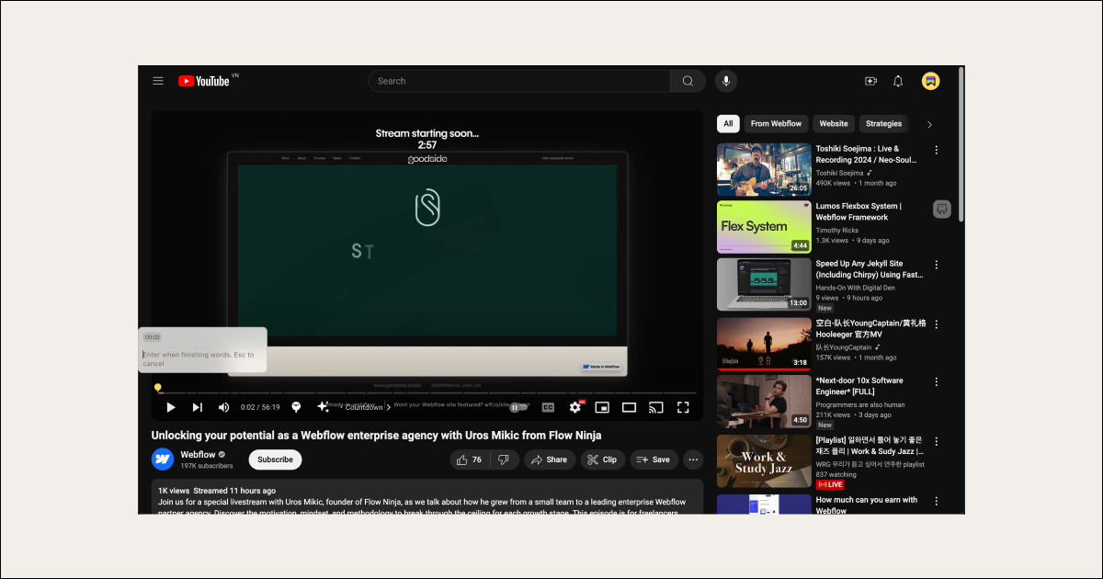Viewport: 1103px width, 579px height.
Task: Click the search magnifier button
Action: pyautogui.click(x=688, y=81)
